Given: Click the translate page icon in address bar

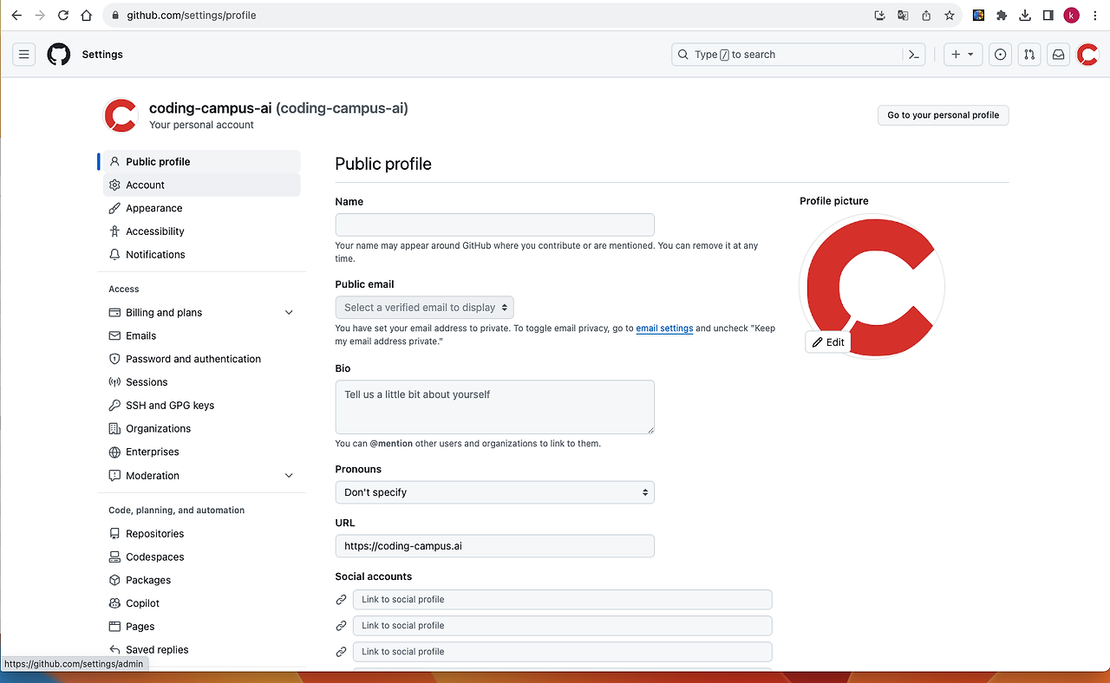Looking at the screenshot, I should [x=903, y=16].
